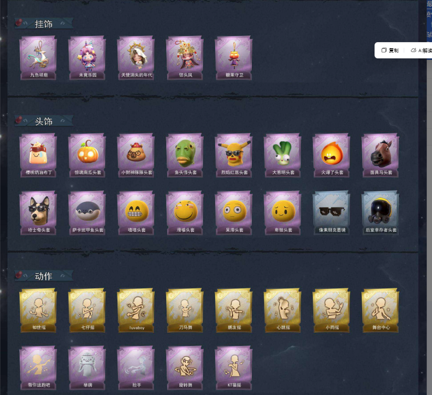Screen dimensions: 432x395
Task: Select the 面具马头套 horse head mask
Action: tap(380, 155)
